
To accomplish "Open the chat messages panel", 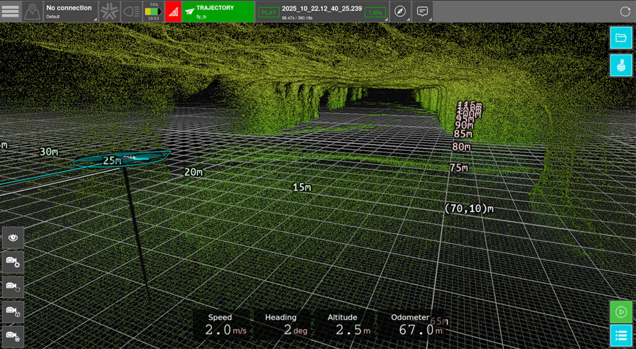I will coord(422,11).
